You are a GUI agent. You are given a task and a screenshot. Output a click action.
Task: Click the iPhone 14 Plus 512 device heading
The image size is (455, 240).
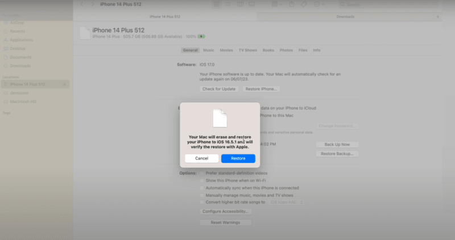[118, 30]
